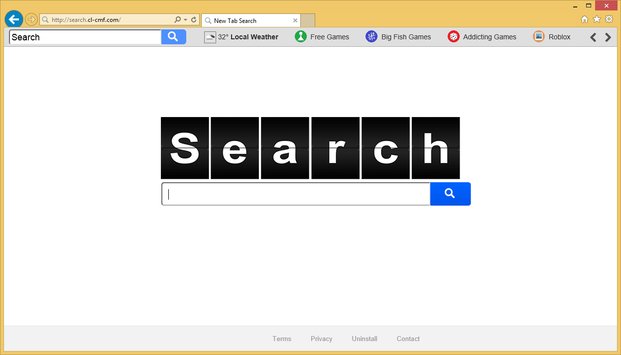Open Addicting Games toolbar link
The width and height of the screenshot is (621, 355).
[x=482, y=37]
